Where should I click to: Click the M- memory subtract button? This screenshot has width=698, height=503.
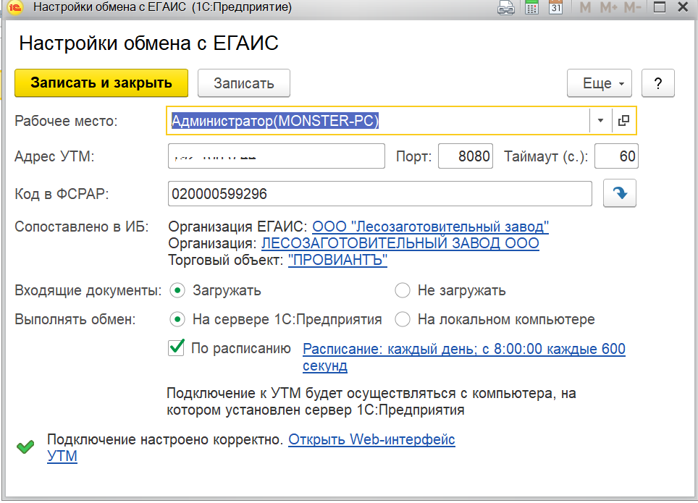[633, 7]
